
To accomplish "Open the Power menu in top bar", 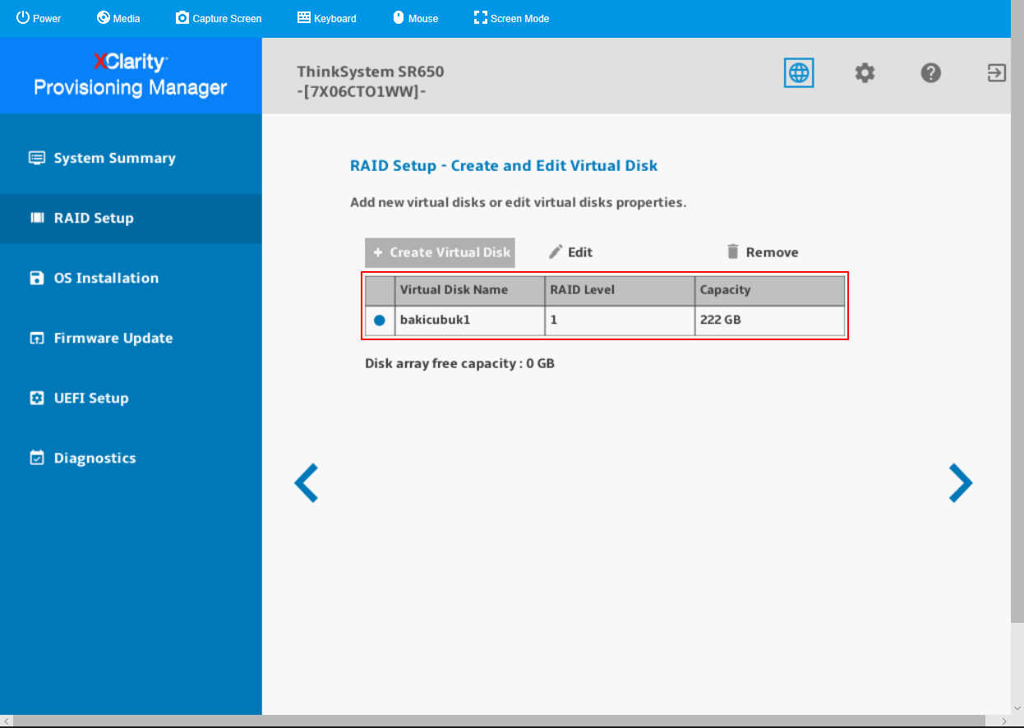I will click(x=39, y=18).
